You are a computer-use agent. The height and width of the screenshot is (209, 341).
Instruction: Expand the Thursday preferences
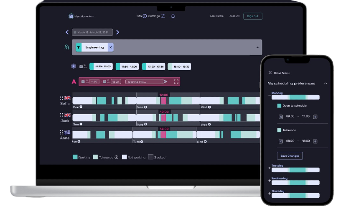coord(270,194)
